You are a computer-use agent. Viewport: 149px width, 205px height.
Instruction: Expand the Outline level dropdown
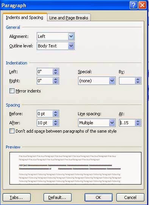pos(71,46)
